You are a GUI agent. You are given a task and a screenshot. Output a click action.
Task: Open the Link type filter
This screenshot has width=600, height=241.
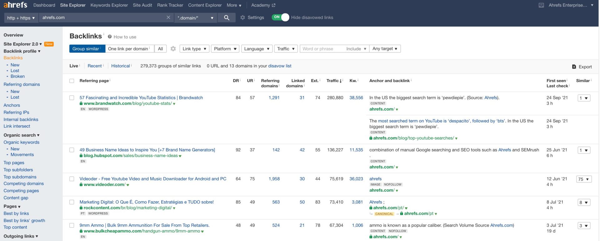coord(194,49)
